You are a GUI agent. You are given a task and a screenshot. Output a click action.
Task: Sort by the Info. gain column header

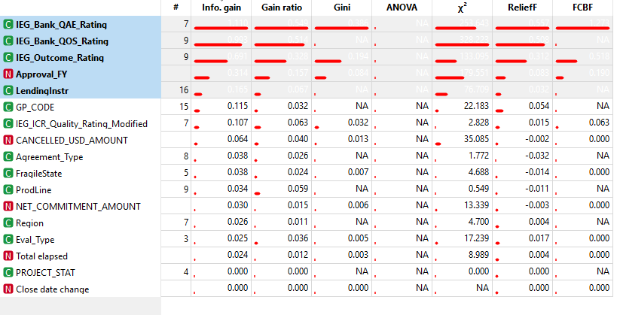tap(221, 8)
